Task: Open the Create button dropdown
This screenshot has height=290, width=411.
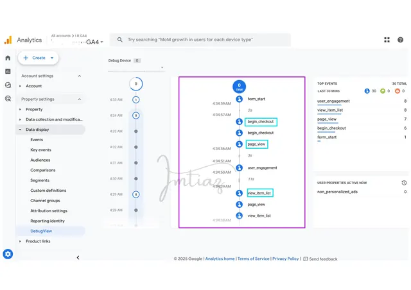Action: coord(52,58)
